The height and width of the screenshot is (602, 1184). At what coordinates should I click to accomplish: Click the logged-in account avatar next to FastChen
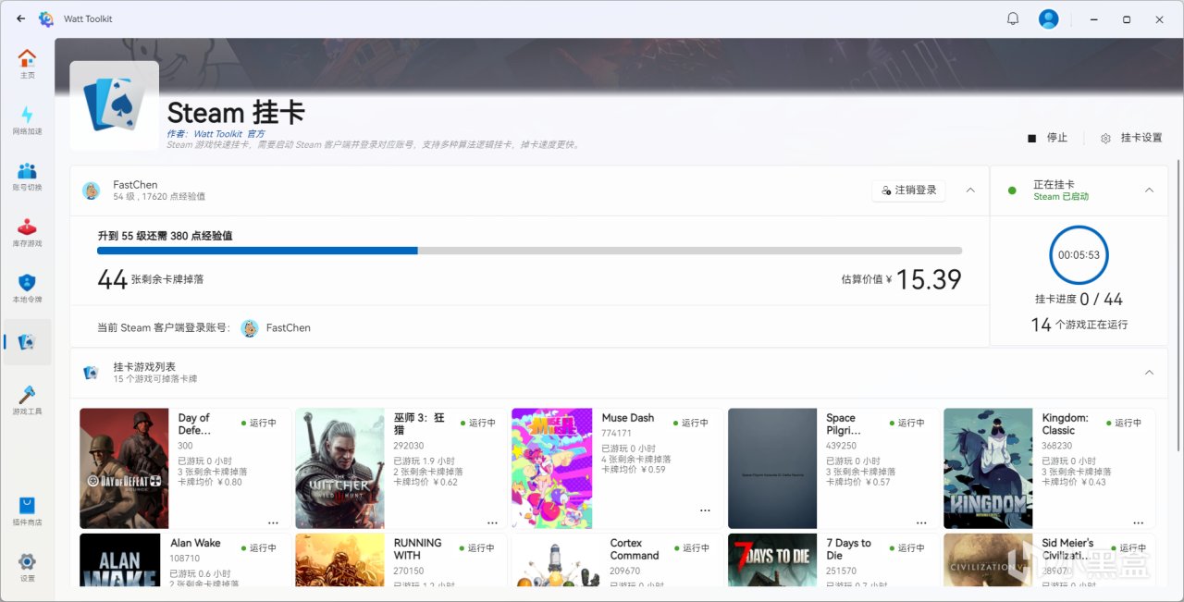point(250,328)
